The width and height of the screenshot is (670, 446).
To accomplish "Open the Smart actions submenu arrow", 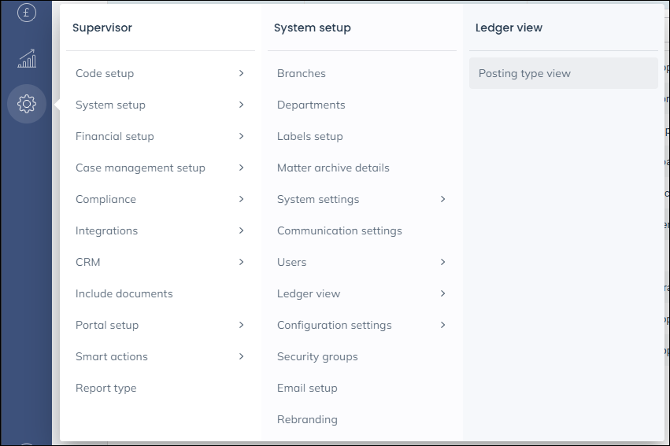I will click(x=241, y=356).
